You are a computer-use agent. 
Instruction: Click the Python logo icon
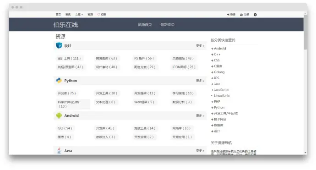(x=59, y=81)
